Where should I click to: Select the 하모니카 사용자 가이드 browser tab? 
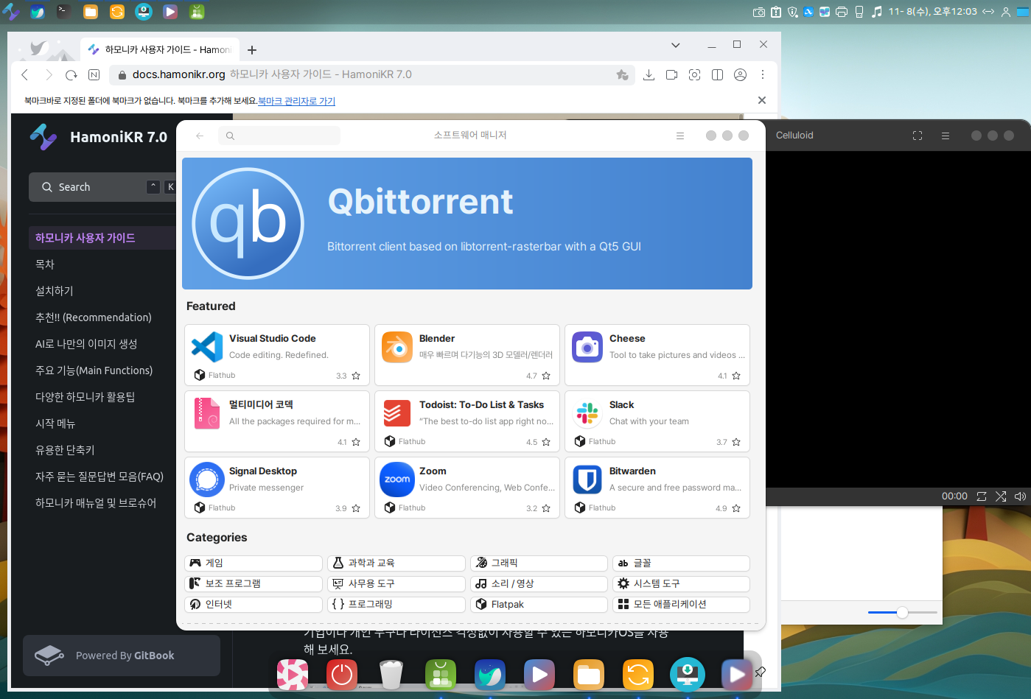[159, 49]
